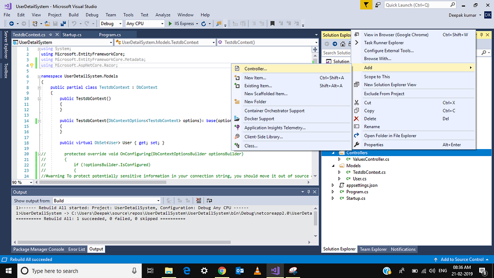This screenshot has height=278, width=494.
Task: Click the Clear All icon in Output panel
Action: [199, 201]
